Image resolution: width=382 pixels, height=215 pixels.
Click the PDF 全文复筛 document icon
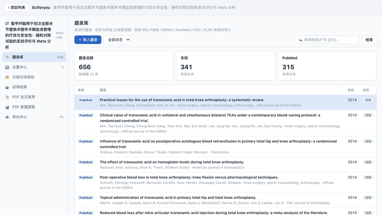tap(7, 97)
